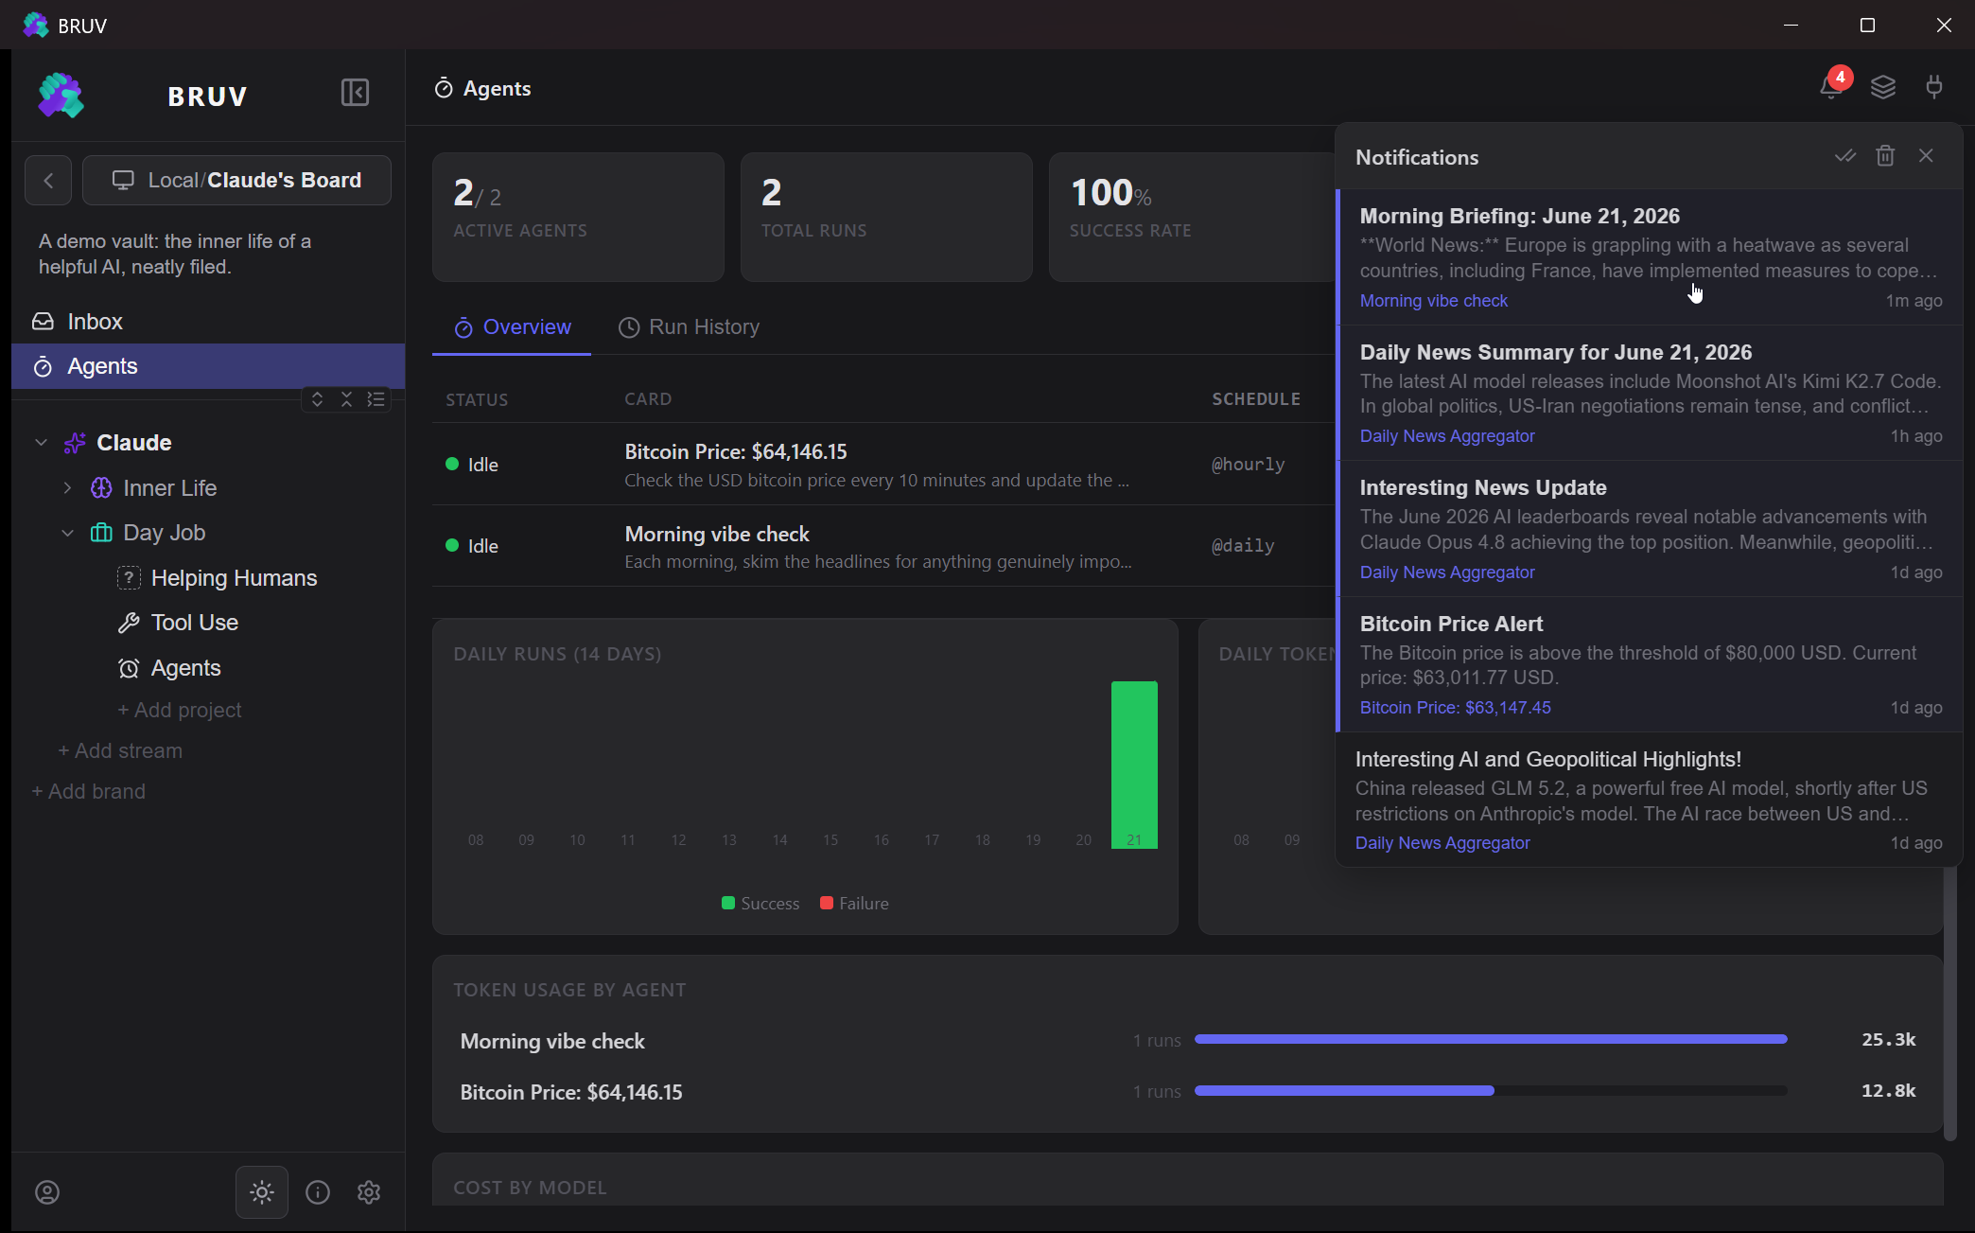Open Daily News Aggregator link under Geopolitical Highlights

(1442, 843)
